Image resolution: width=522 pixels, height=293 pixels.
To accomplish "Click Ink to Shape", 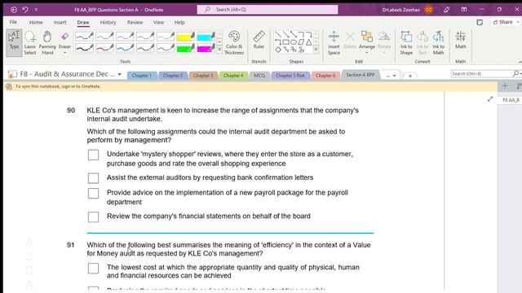I will click(406, 42).
